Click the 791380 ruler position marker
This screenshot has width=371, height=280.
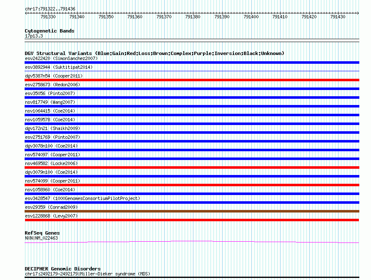click(193, 17)
